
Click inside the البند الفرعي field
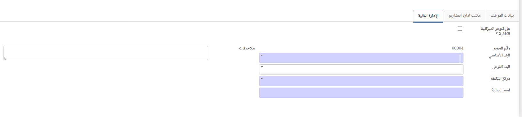tap(361, 70)
